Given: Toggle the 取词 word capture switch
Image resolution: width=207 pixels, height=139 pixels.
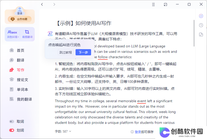Looking at the screenshot, I should pos(12,121).
